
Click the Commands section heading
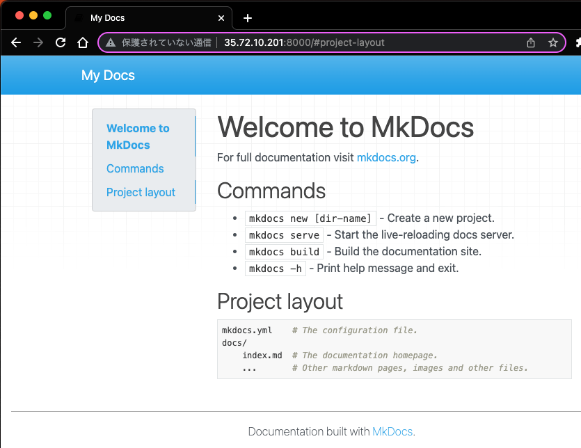click(271, 191)
